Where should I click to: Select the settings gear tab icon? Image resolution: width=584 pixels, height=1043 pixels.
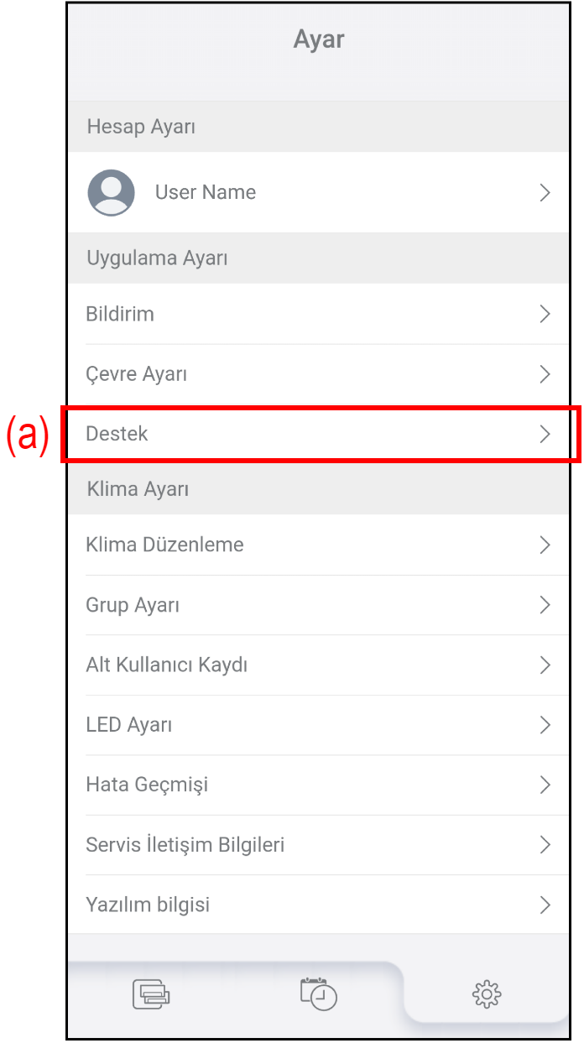(487, 994)
